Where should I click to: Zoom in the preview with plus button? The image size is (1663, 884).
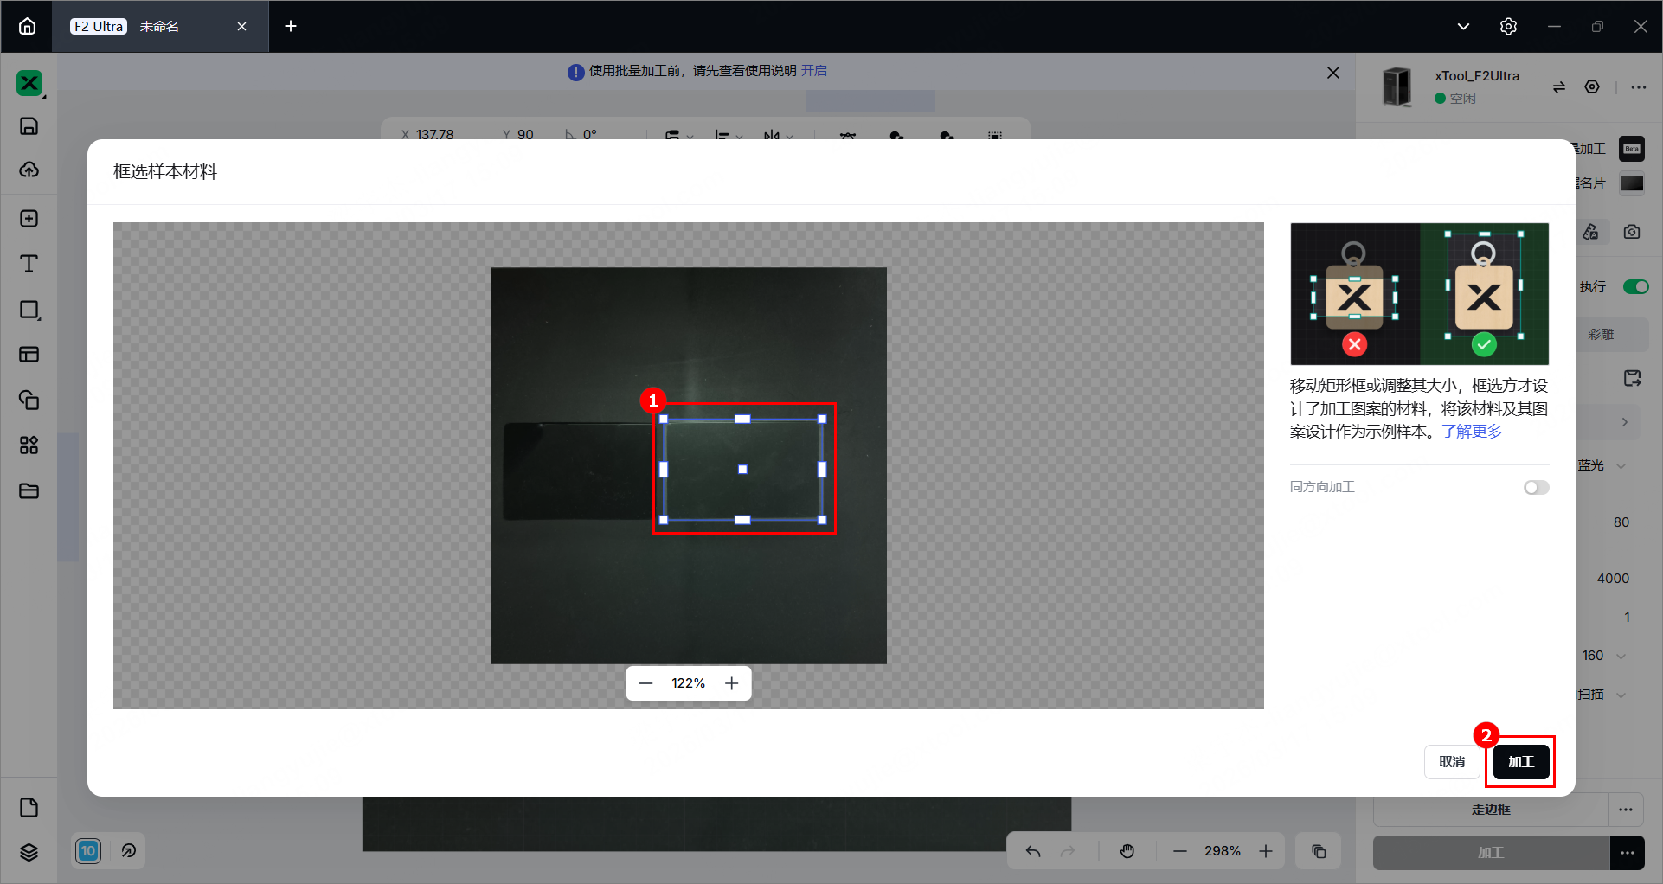(x=732, y=683)
